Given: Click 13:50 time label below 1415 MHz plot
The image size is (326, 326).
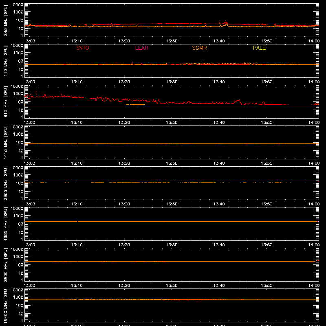Looking at the screenshot, I should click(267, 163).
